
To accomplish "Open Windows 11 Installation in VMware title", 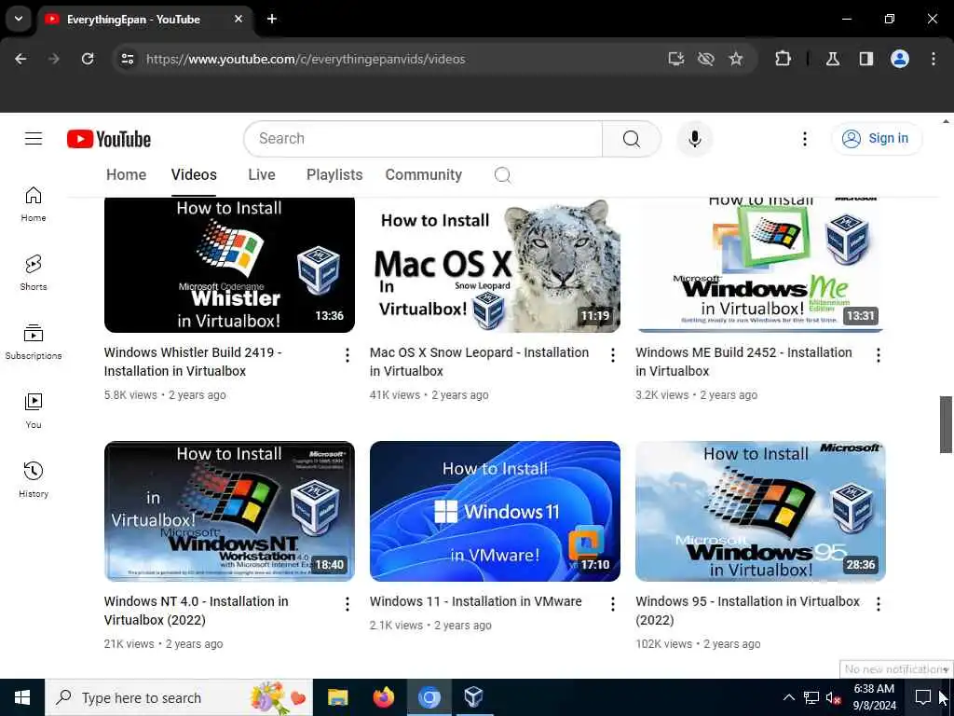I will click(475, 601).
